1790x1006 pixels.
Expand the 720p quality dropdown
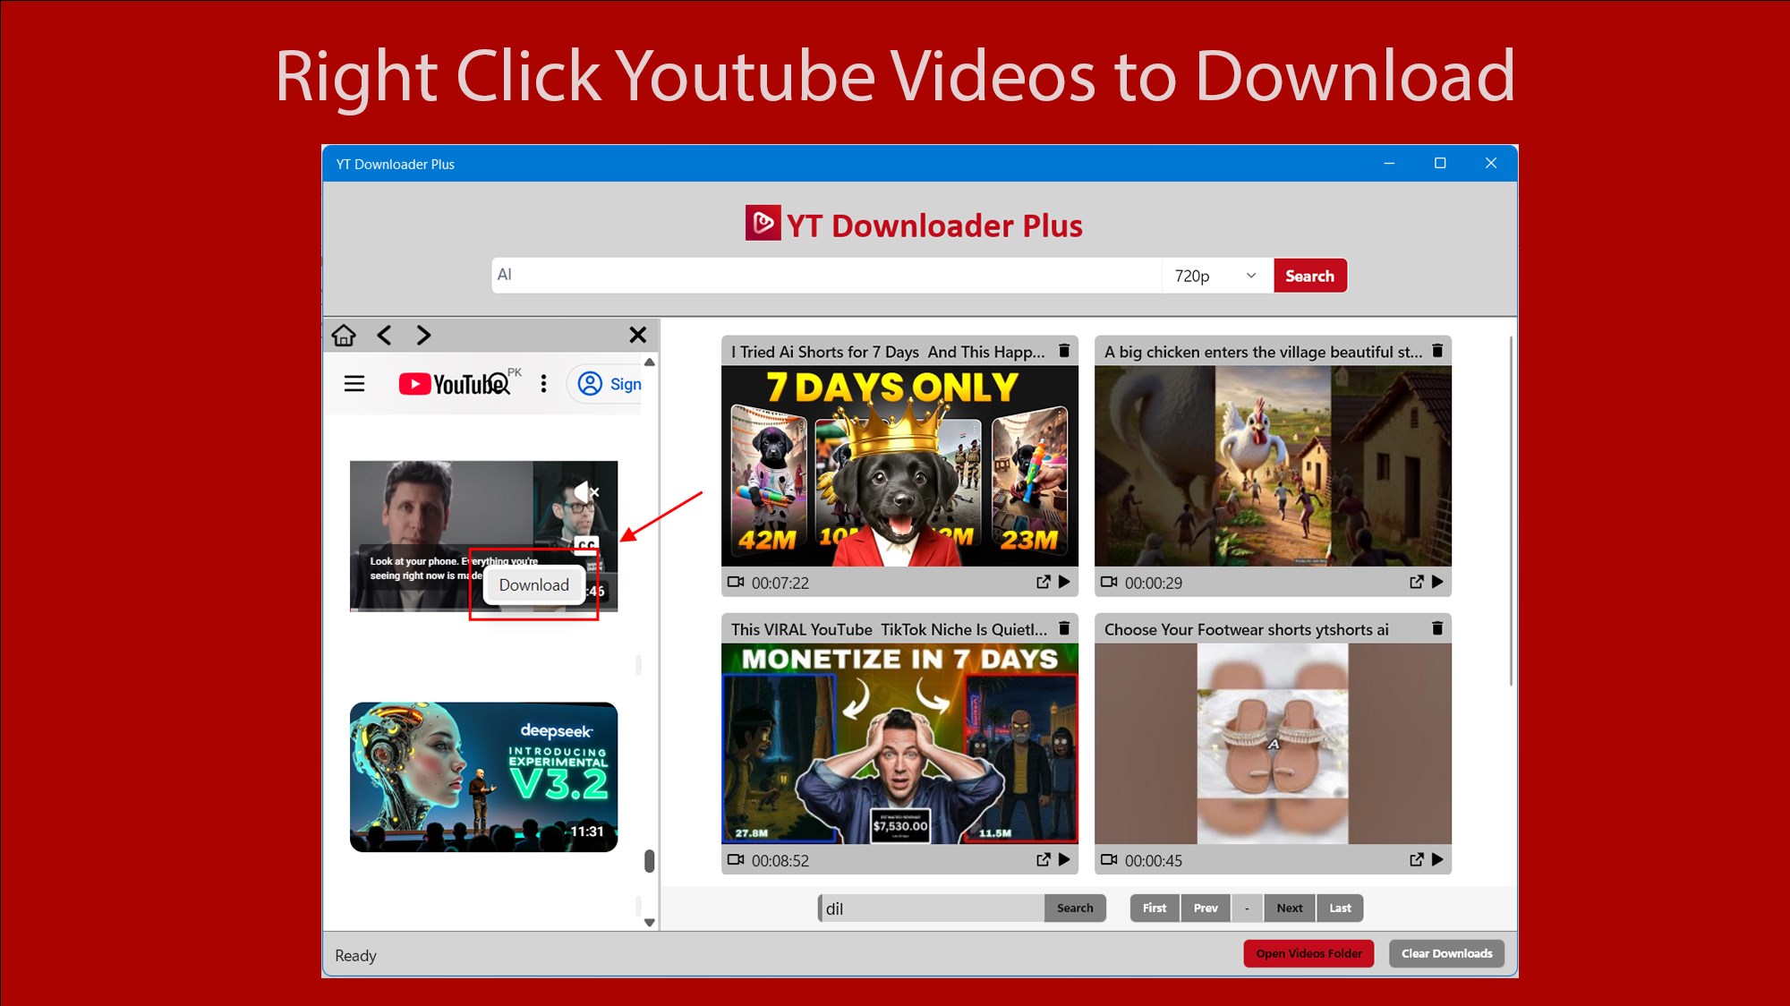1216,276
